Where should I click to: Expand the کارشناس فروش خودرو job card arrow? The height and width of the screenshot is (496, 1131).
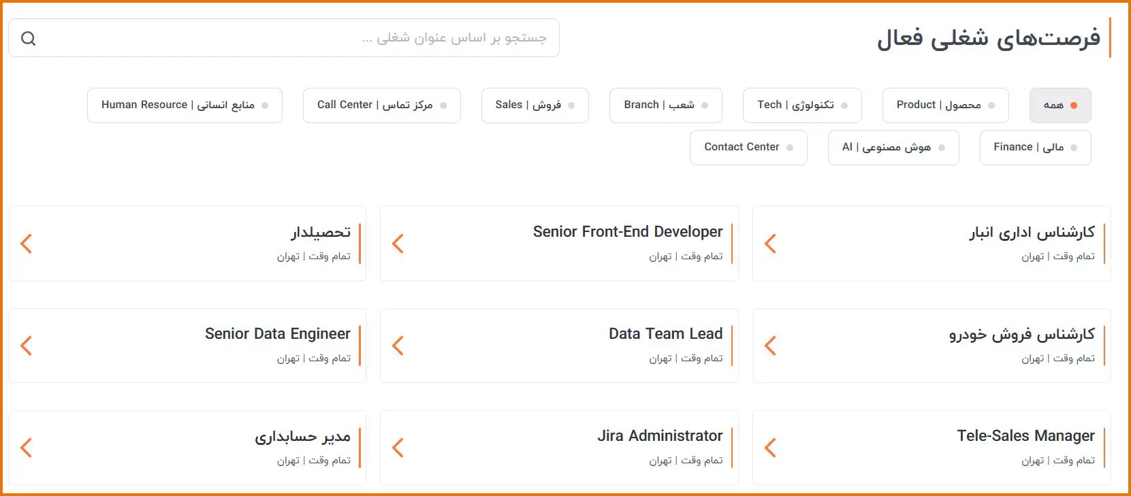(x=770, y=346)
